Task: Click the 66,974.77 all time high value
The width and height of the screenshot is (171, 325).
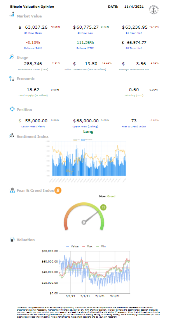Action: point(137,42)
